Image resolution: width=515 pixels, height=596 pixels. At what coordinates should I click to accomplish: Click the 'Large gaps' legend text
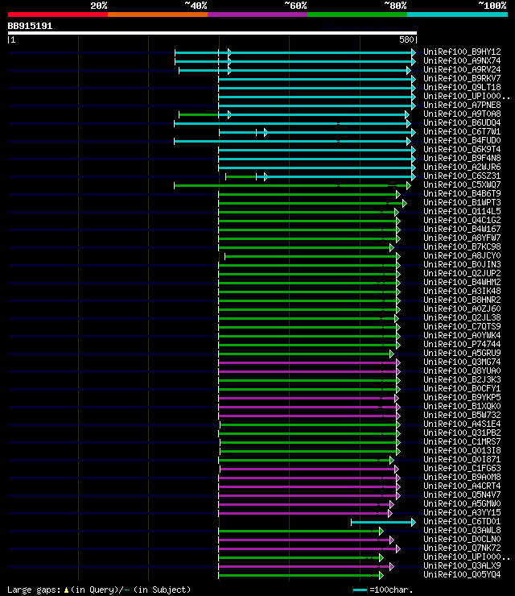[x=34, y=590]
